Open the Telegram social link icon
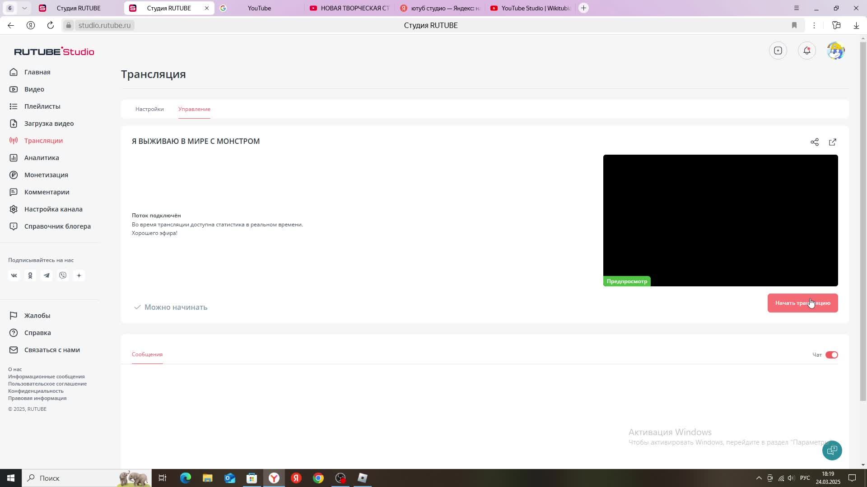 tap(47, 276)
